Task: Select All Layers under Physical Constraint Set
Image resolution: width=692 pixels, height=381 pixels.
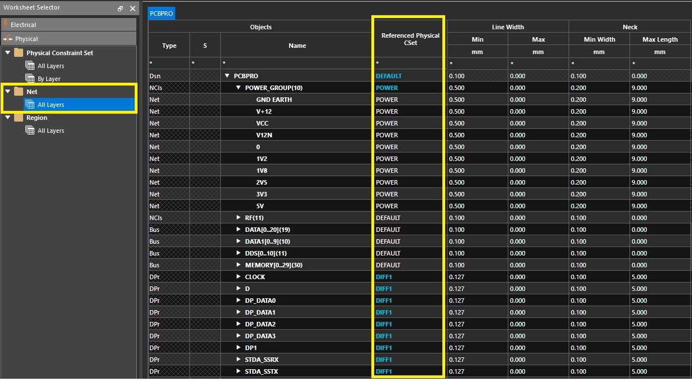Action: click(x=50, y=66)
